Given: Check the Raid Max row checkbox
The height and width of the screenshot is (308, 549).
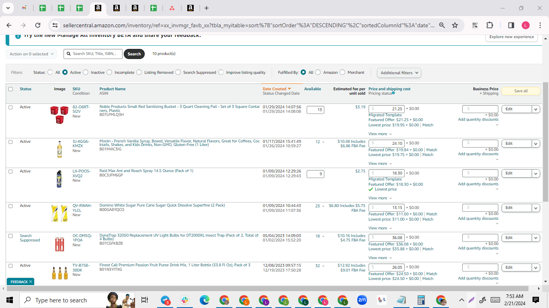Looking at the screenshot, I should pyautogui.click(x=10, y=172).
